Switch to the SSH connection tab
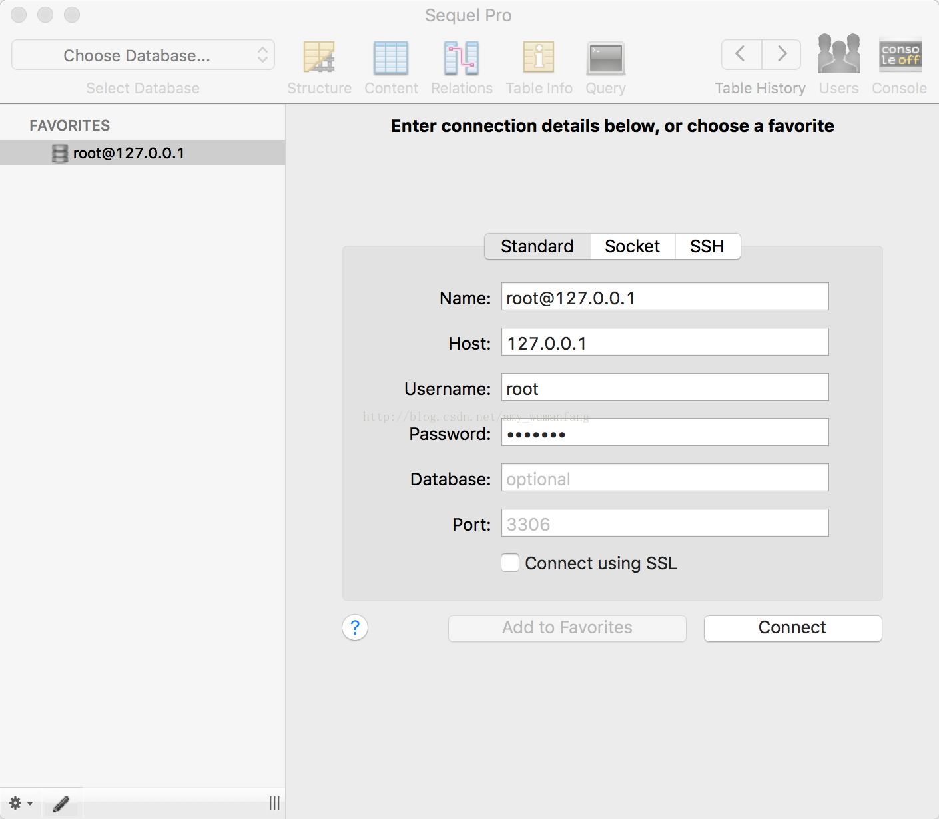The width and height of the screenshot is (939, 819). (707, 246)
